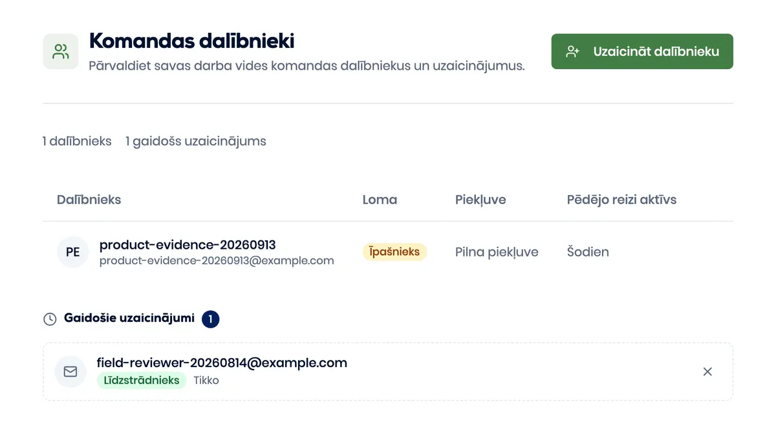Click the clock icon next to "Gaidošie uzaicinājumi"
The height and width of the screenshot is (431, 776).
pos(50,319)
